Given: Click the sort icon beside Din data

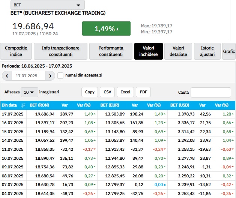Looking at the screenshot, I should coord(23,106).
